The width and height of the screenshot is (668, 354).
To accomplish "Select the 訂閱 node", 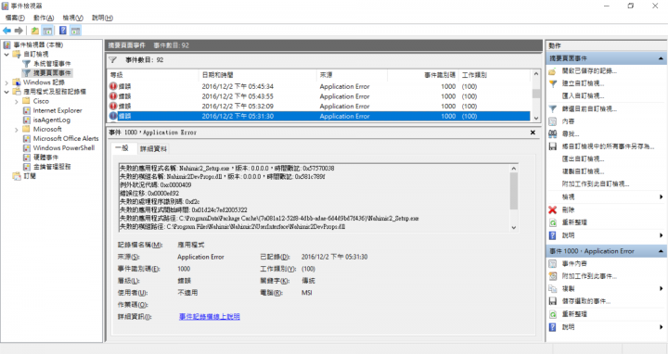I will (x=30, y=176).
